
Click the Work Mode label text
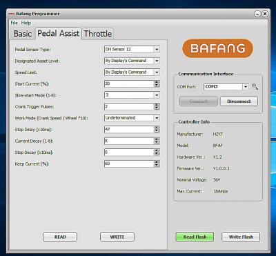pos(52,118)
